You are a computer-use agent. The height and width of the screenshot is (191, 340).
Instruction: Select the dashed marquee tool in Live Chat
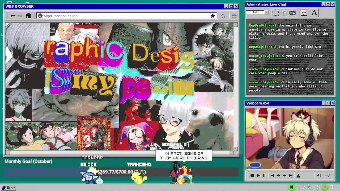(x=275, y=12)
